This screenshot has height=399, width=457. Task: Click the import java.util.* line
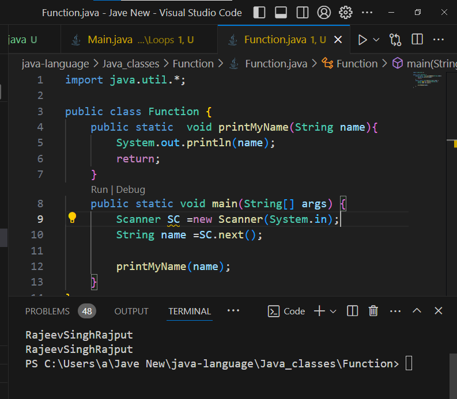(x=125, y=80)
